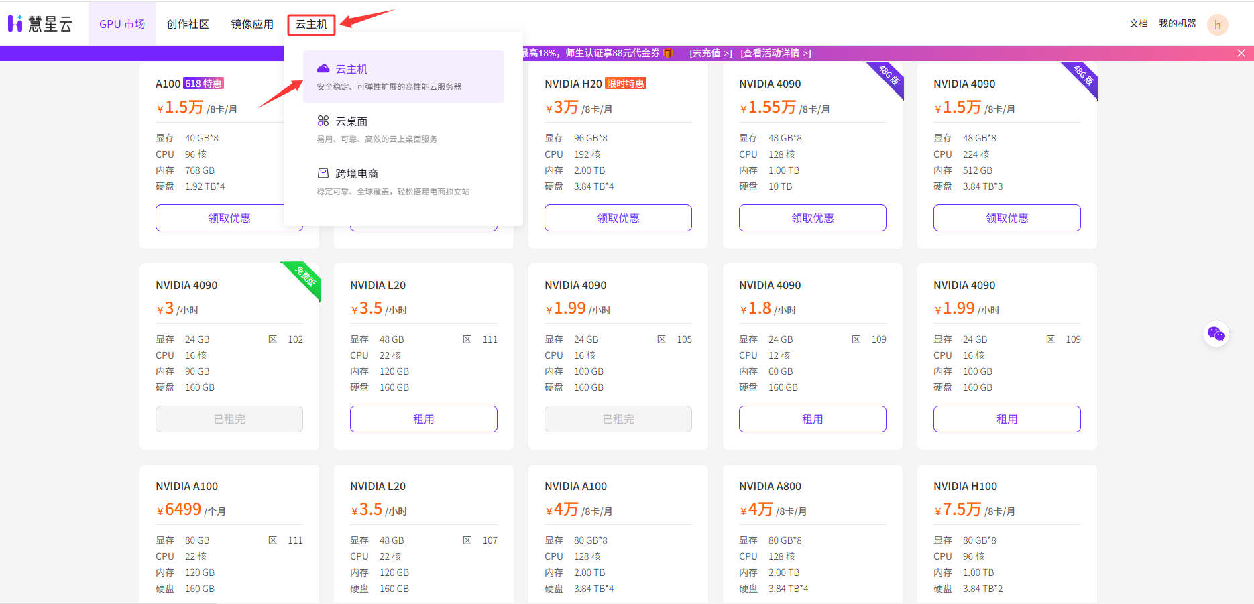This screenshot has height=604, width=1254.
Task: Close the purple promotional banner
Action: tap(1241, 53)
